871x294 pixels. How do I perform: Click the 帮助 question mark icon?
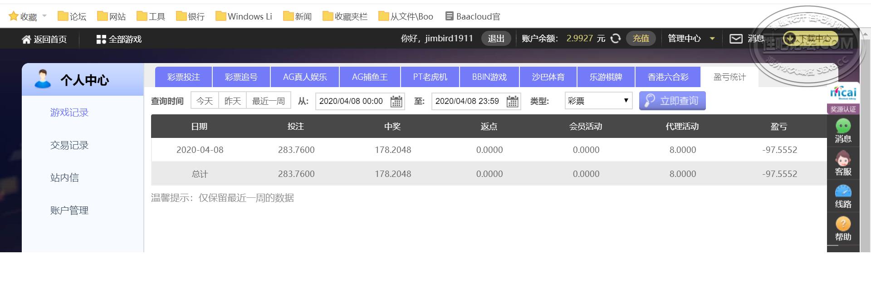click(843, 224)
